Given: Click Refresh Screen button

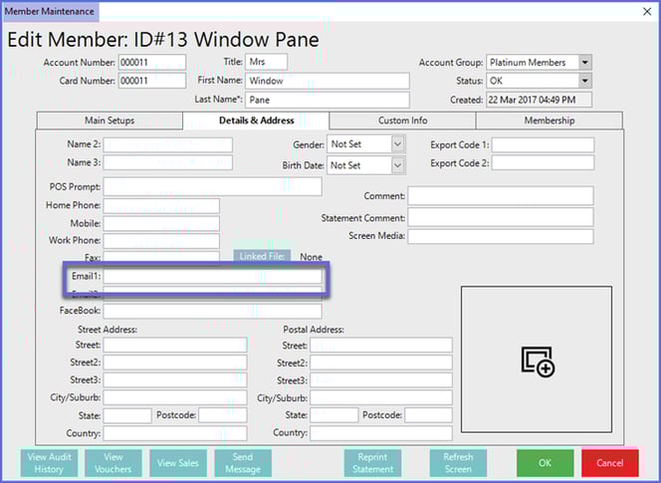Looking at the screenshot, I should tap(458, 463).
